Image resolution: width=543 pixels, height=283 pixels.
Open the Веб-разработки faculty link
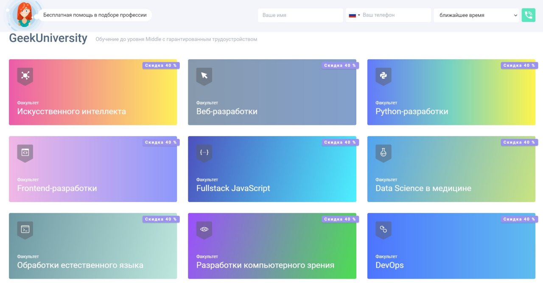(272, 92)
